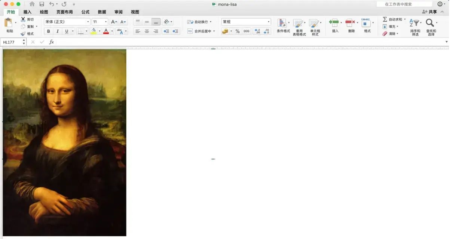Viewport: 455px width, 239px height.
Task: Increase indent icon
Action: click(175, 31)
